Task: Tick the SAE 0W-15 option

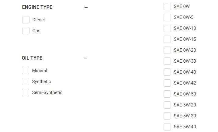Action: point(167,39)
